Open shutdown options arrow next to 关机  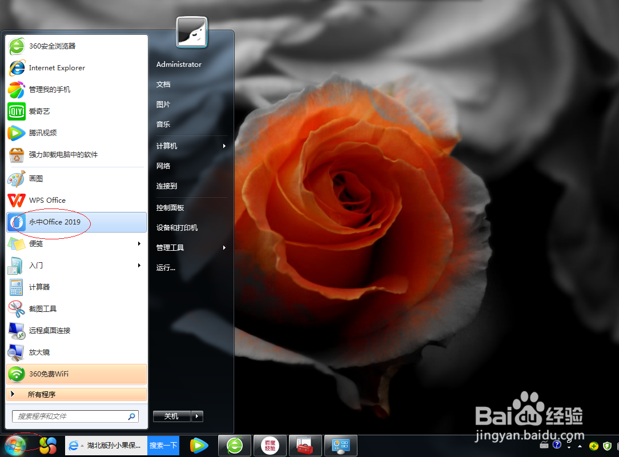[x=197, y=416]
